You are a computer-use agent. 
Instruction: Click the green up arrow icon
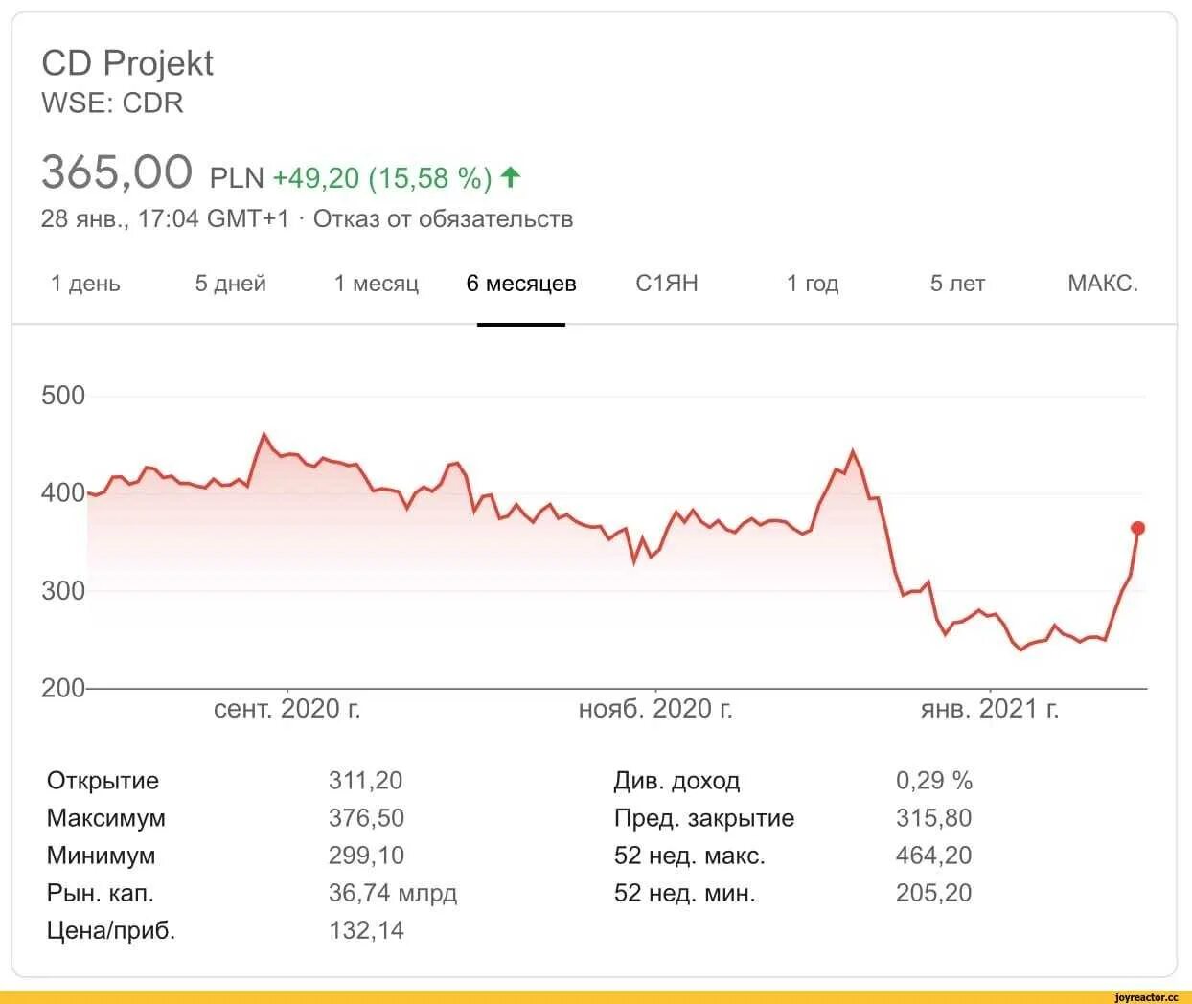point(511,177)
